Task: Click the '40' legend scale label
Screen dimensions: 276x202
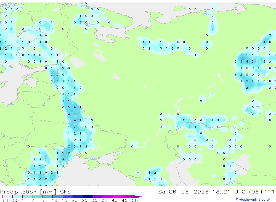Action: pos(115,200)
